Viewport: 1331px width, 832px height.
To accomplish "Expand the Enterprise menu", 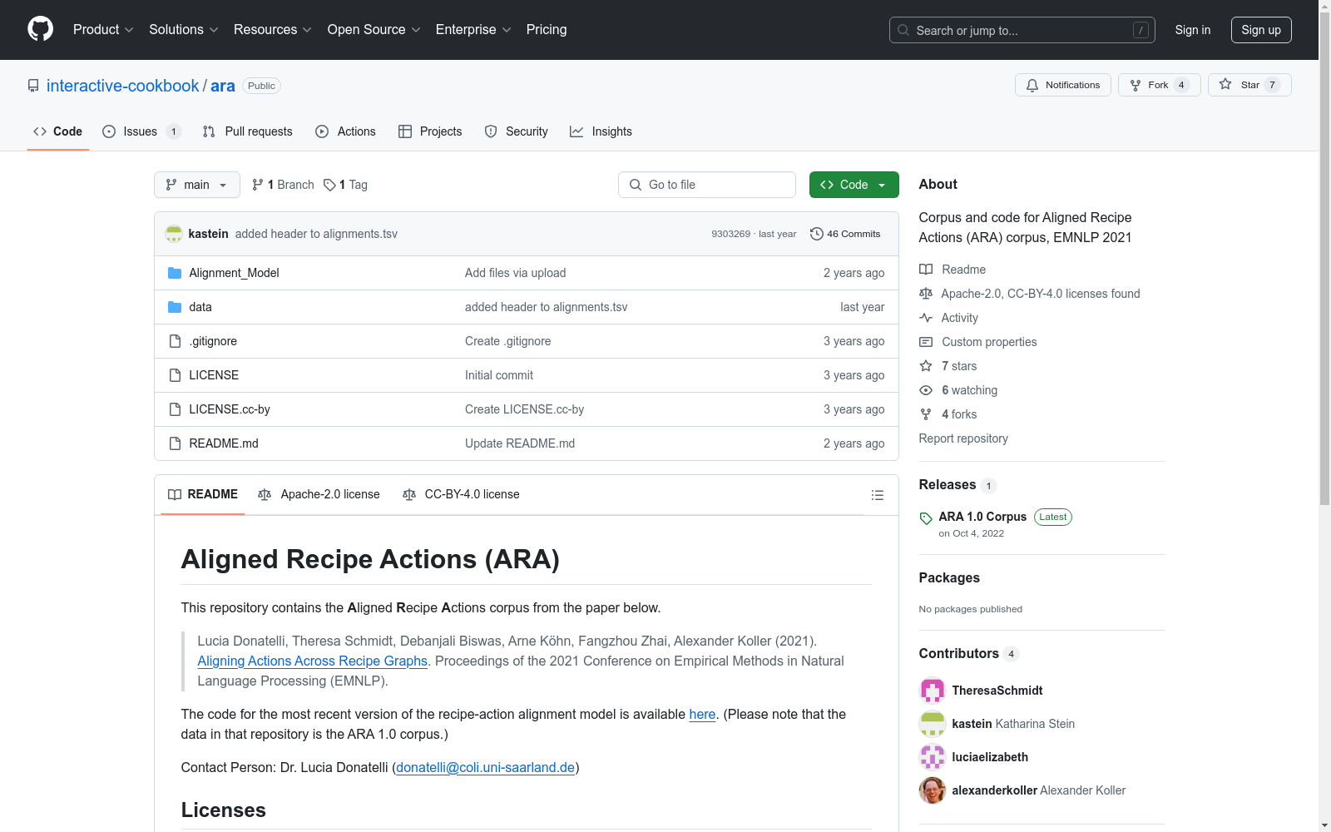I will pos(473,29).
